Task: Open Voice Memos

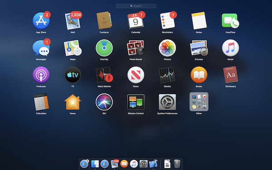Action: tap(104, 75)
